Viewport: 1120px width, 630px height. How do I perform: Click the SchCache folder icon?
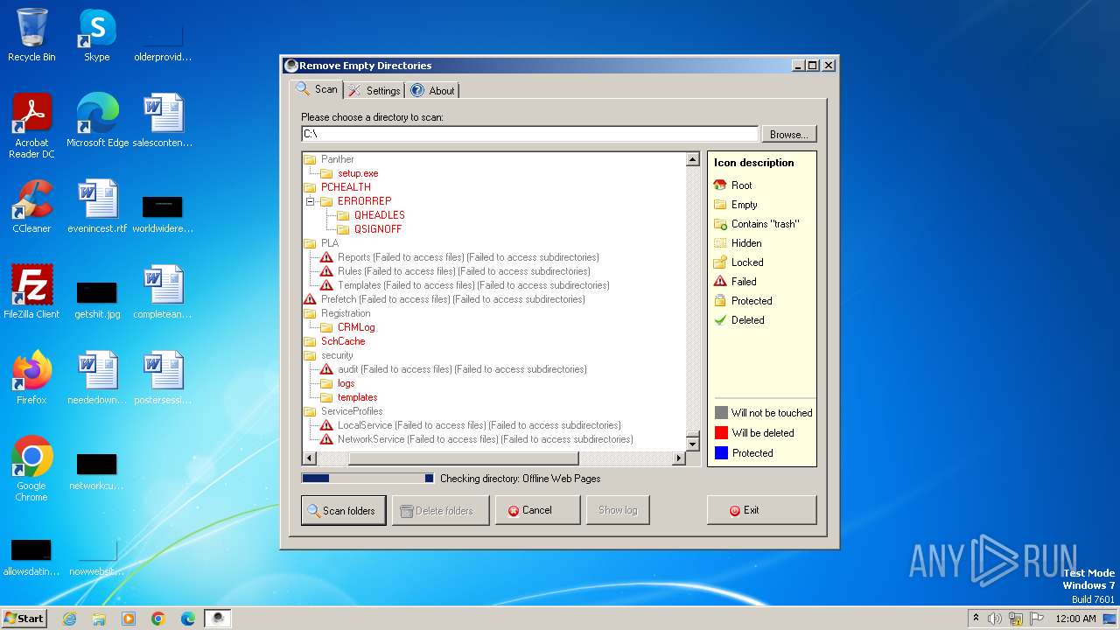pyautogui.click(x=310, y=341)
